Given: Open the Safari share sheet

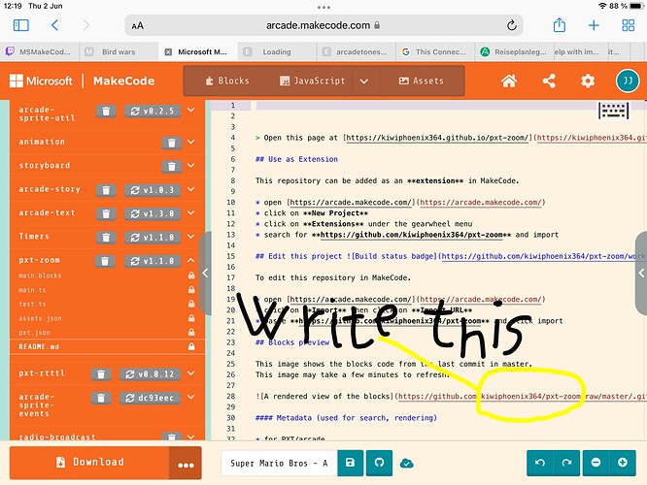Looking at the screenshot, I should (560, 24).
